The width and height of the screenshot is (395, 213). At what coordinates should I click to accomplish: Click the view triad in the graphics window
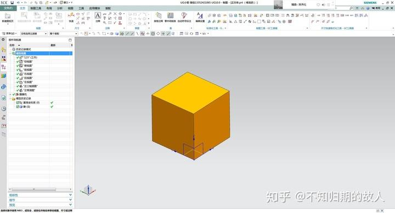[x=88, y=190]
